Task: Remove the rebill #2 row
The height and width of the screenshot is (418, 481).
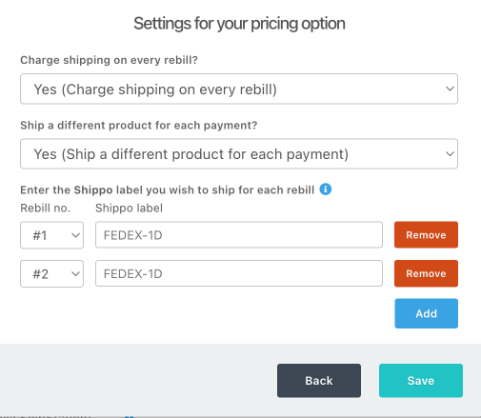Action: point(426,273)
